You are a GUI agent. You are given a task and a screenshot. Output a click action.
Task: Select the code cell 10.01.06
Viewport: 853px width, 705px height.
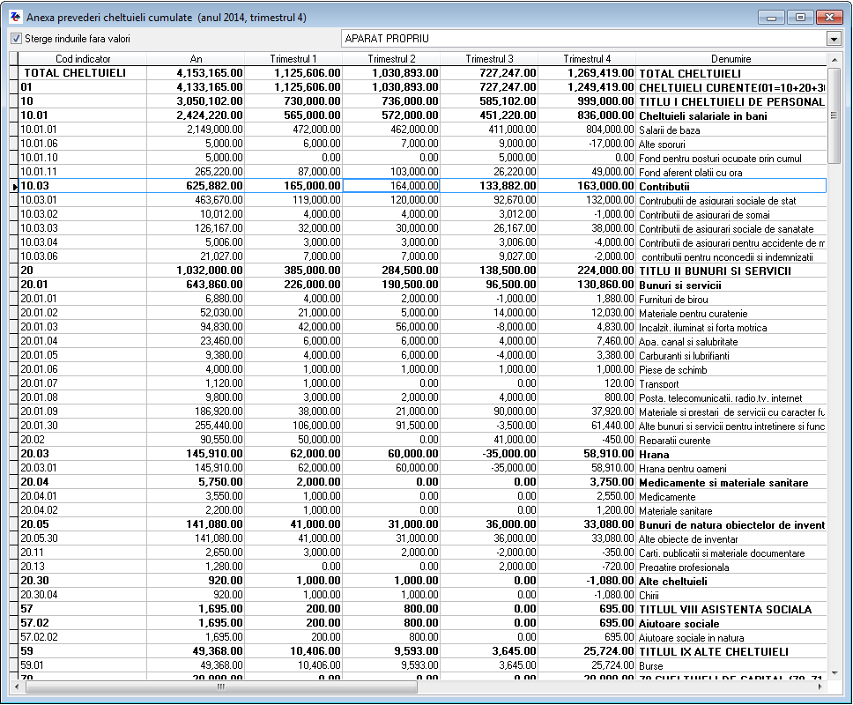point(83,144)
